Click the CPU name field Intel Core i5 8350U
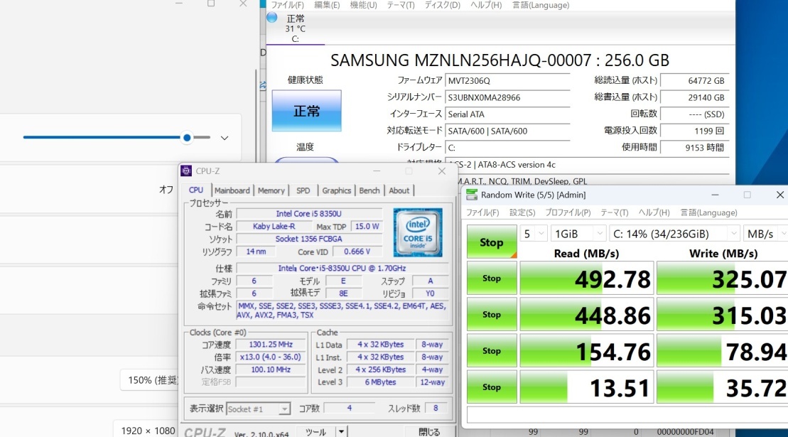This screenshot has width=788, height=437. [x=308, y=213]
